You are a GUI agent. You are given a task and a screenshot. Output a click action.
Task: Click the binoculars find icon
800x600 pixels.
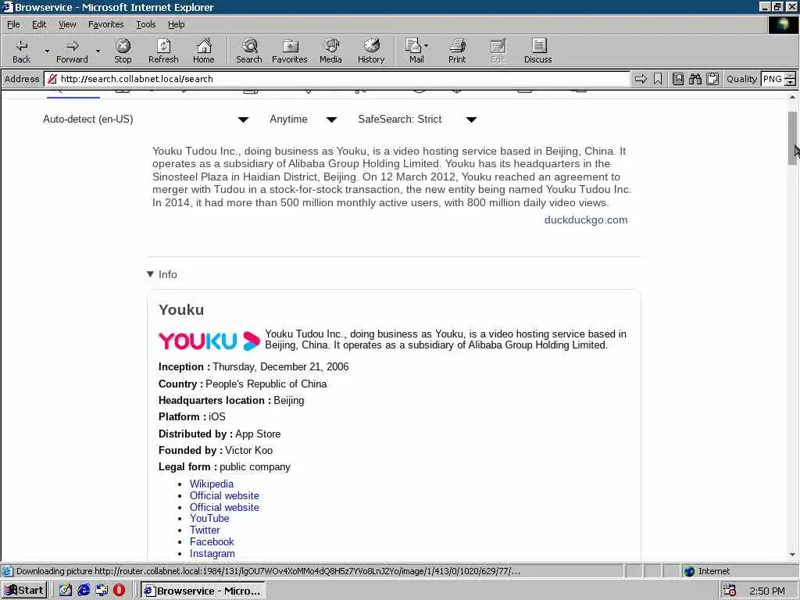pyautogui.click(x=695, y=79)
